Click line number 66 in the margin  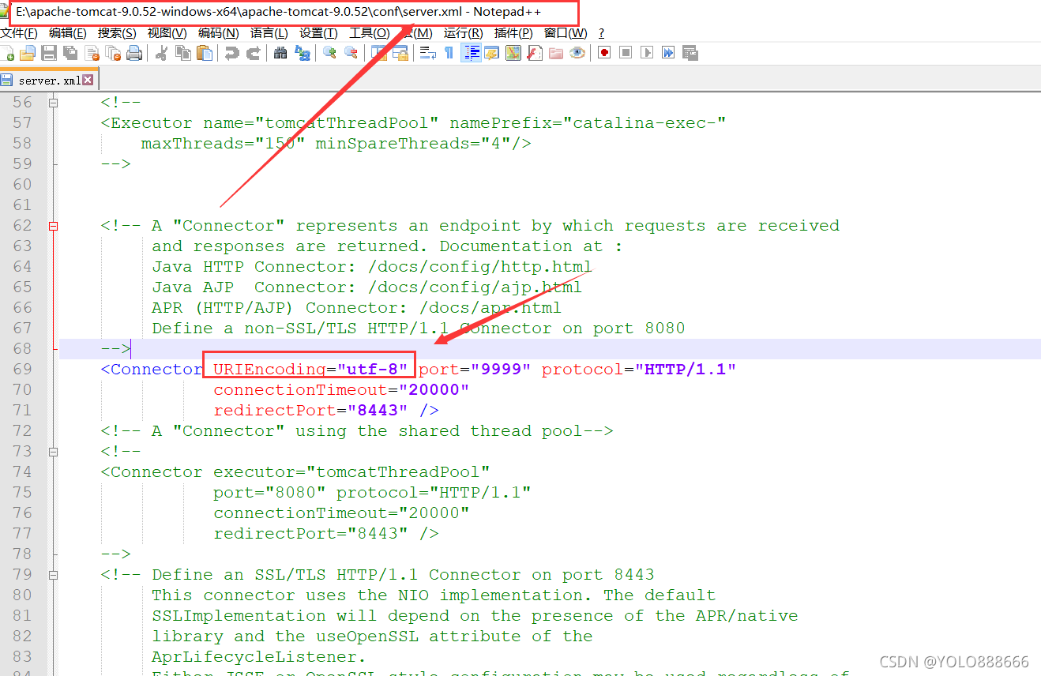22,308
